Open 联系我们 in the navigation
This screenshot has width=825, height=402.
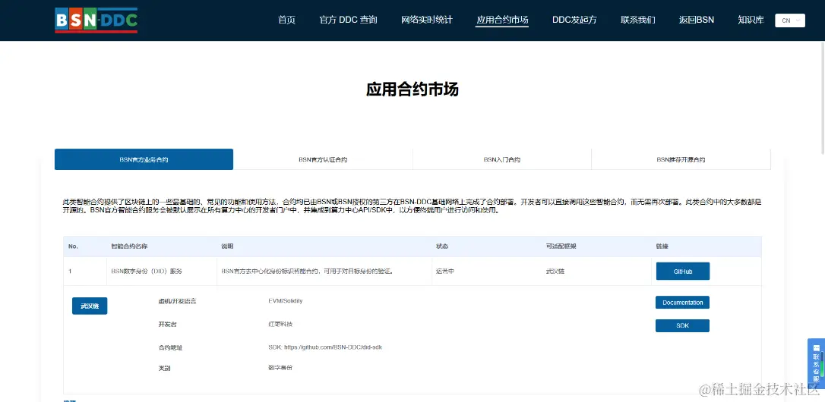637,20
